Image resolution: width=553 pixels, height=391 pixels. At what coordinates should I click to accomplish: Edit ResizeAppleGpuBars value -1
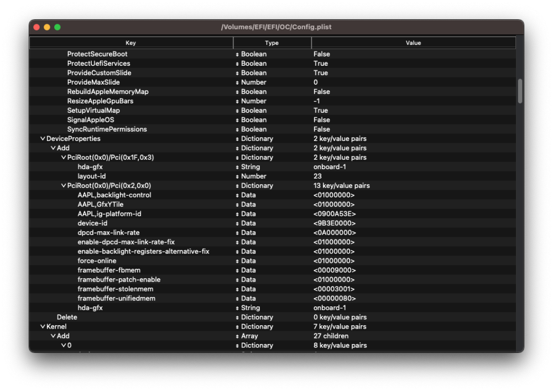pyautogui.click(x=317, y=101)
